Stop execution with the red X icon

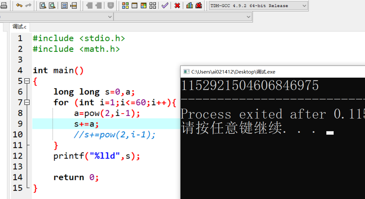(177, 5)
